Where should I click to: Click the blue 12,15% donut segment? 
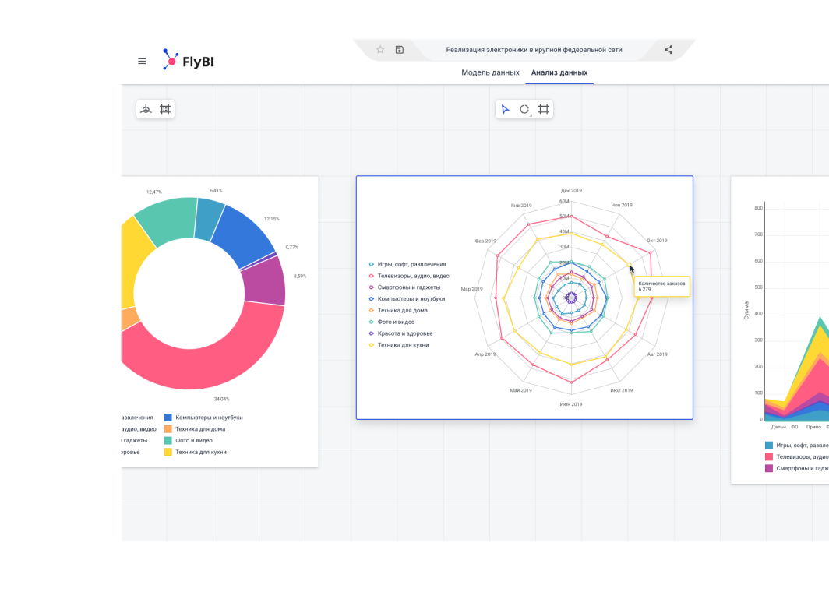click(x=245, y=234)
